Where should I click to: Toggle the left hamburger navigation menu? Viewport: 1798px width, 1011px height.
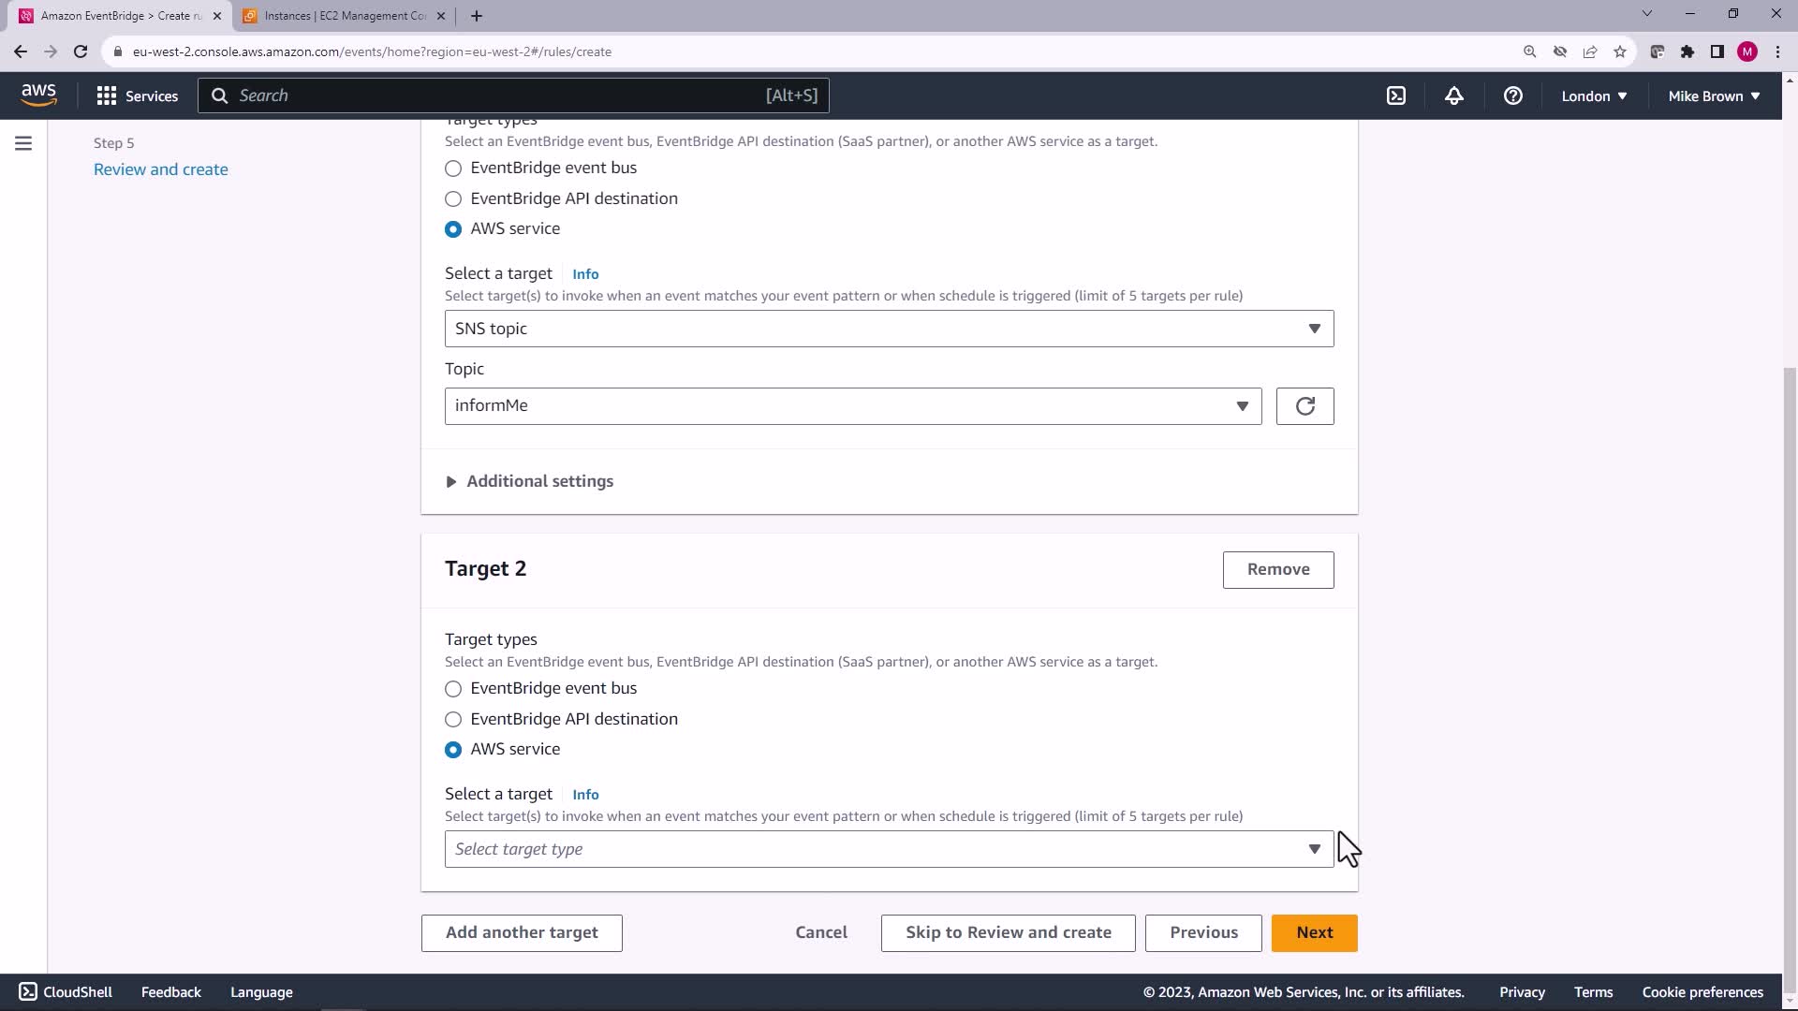pos(23,143)
